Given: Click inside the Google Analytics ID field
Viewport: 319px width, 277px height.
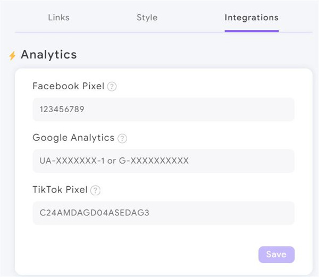Looking at the screenshot, I should (x=164, y=161).
